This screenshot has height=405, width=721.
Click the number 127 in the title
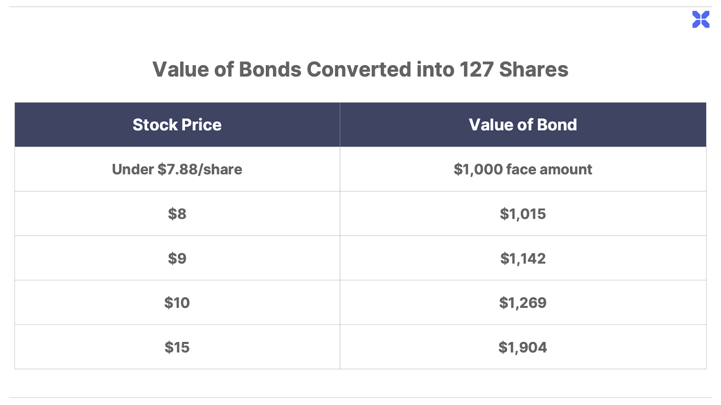click(476, 70)
